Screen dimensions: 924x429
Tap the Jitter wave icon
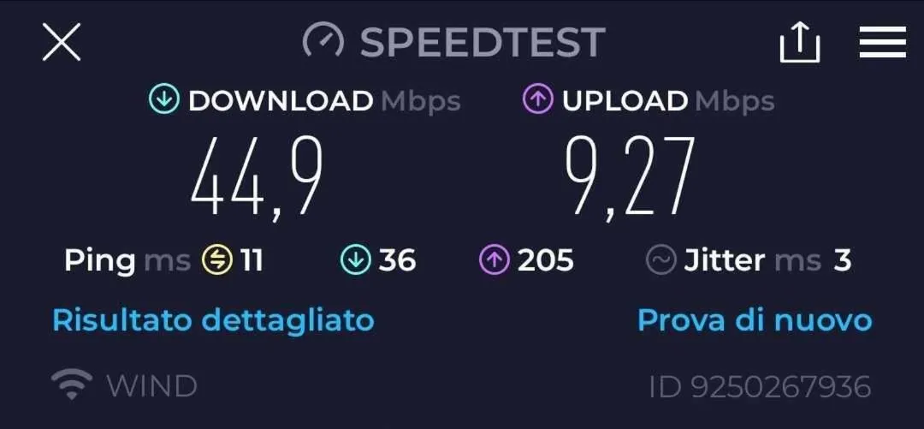660,260
